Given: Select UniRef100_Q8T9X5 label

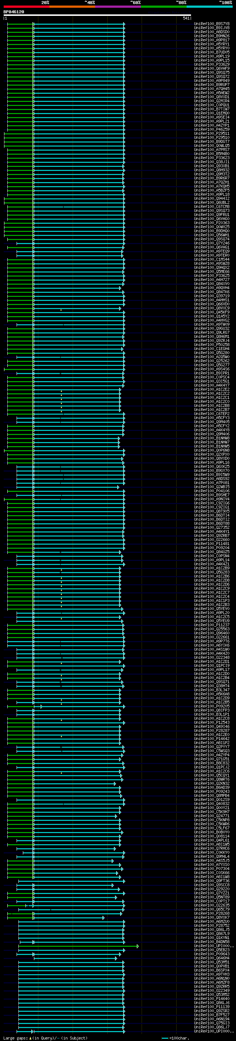Looking at the screenshot, I should [212, 511].
